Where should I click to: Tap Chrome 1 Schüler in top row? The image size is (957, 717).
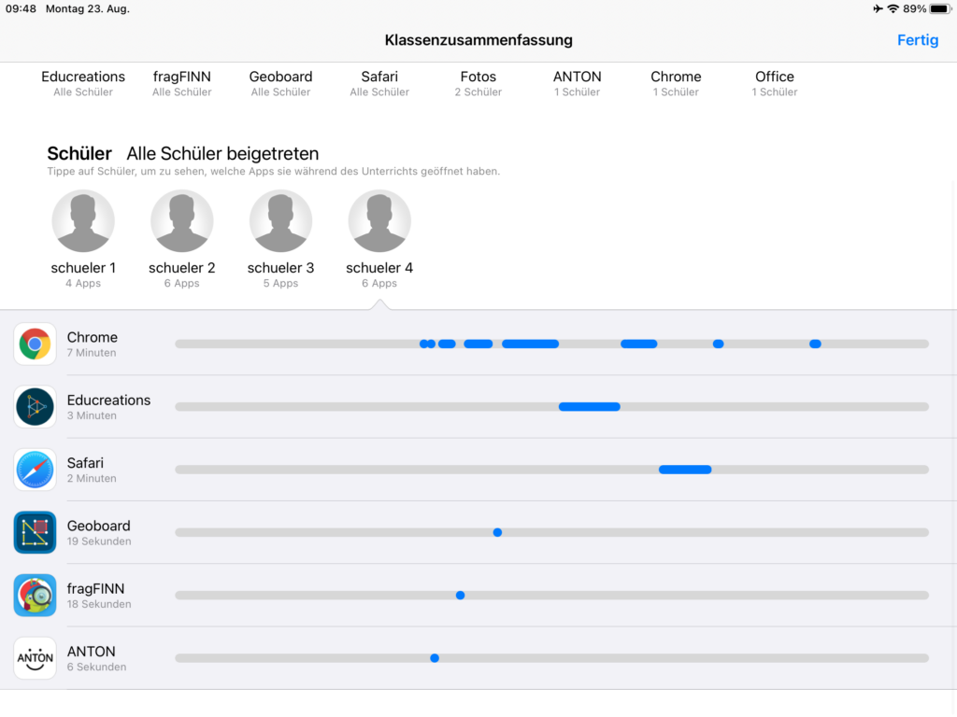[x=676, y=83]
